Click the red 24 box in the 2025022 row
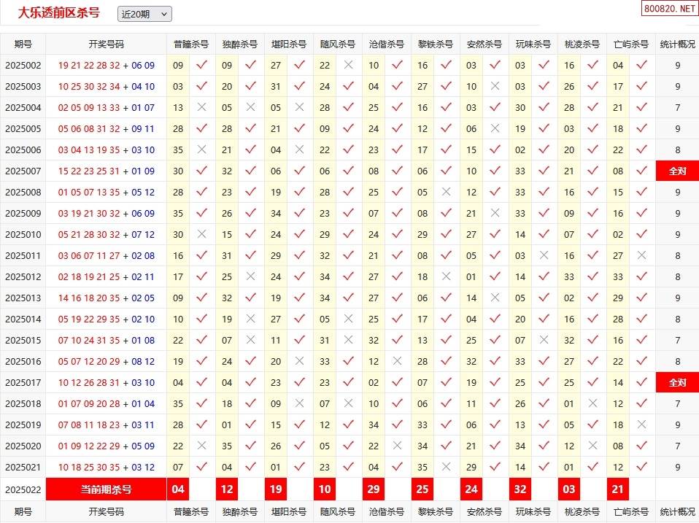 [x=471, y=489]
